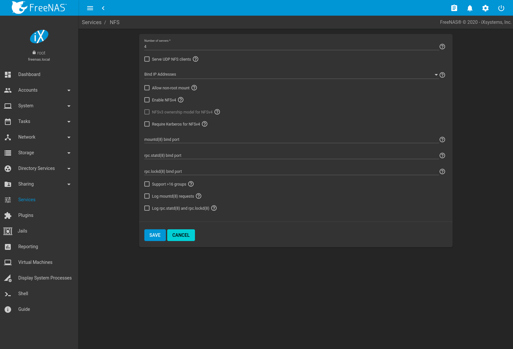Show help for Number of servers
This screenshot has height=349, width=513.
442,47
